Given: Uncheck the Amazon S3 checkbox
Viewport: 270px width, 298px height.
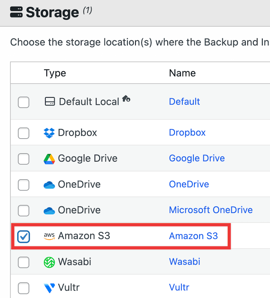Looking at the screenshot, I should coord(23,236).
